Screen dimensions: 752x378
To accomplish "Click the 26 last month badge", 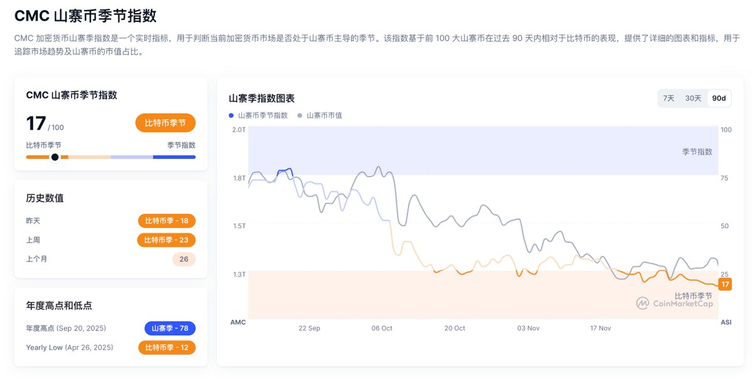I will pos(184,259).
